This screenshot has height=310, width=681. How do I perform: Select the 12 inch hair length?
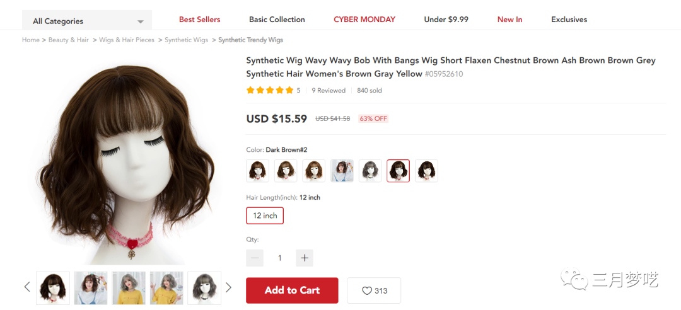pos(265,215)
